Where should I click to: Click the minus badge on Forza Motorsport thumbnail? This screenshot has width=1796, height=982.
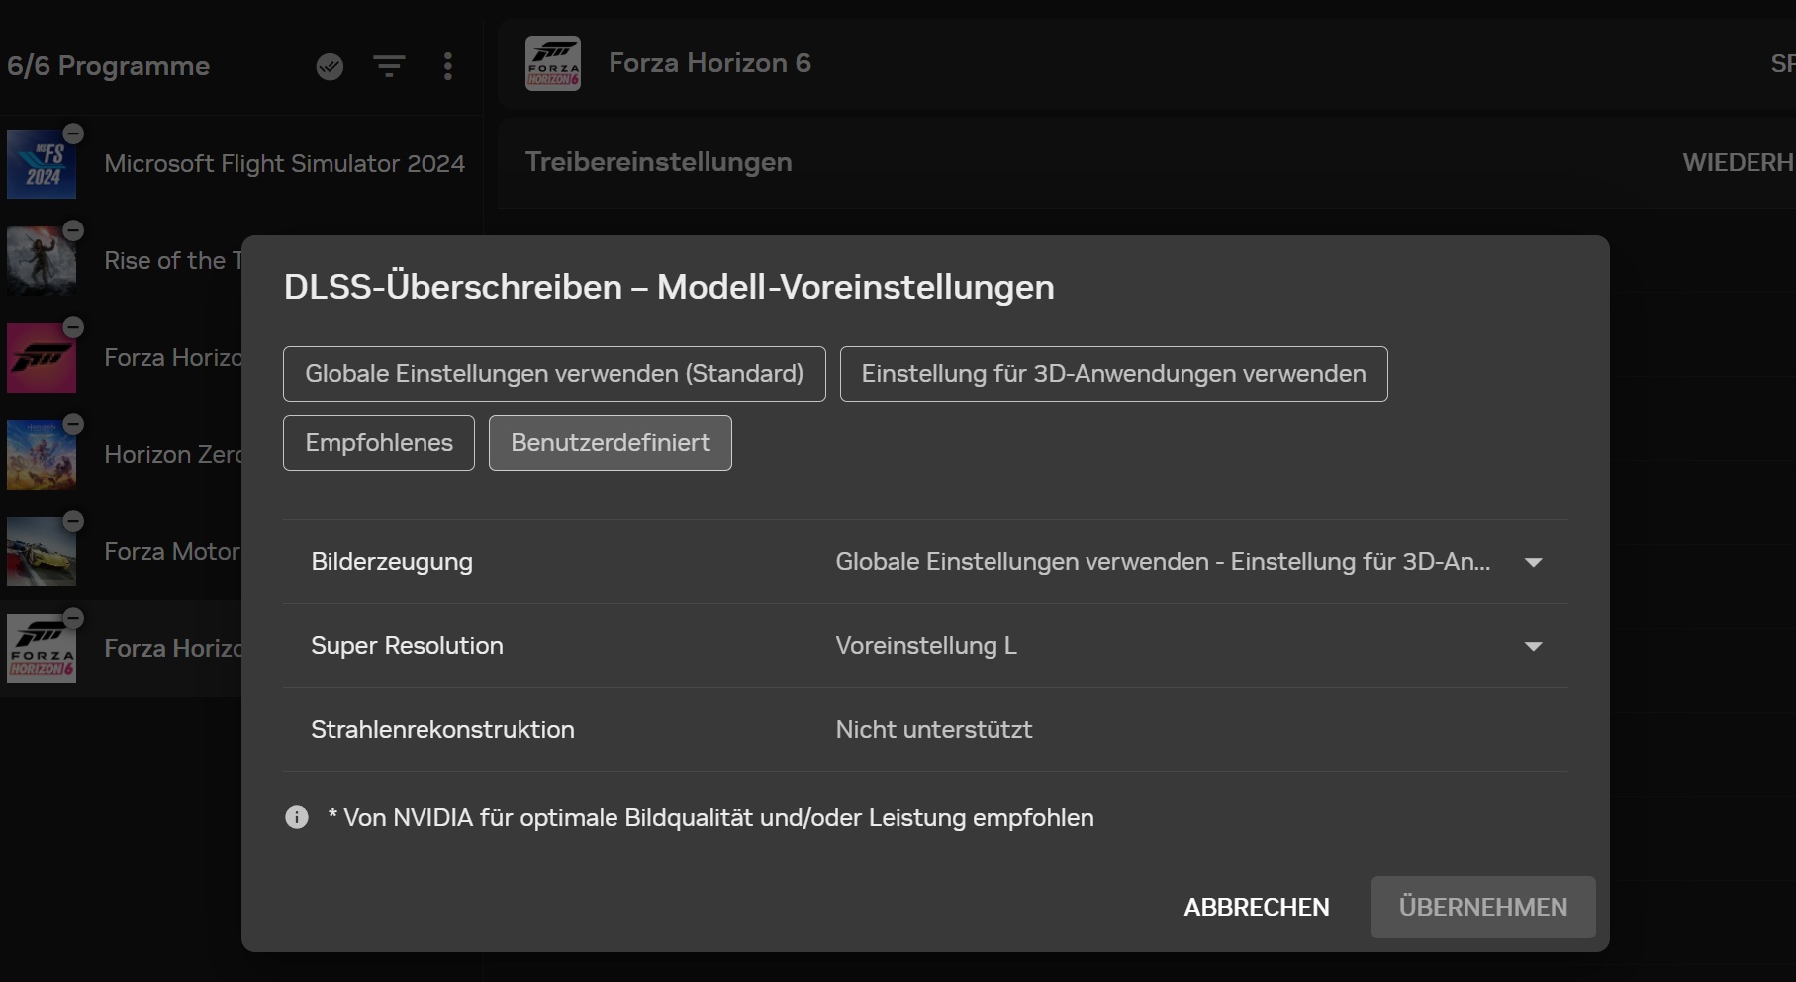point(73,521)
